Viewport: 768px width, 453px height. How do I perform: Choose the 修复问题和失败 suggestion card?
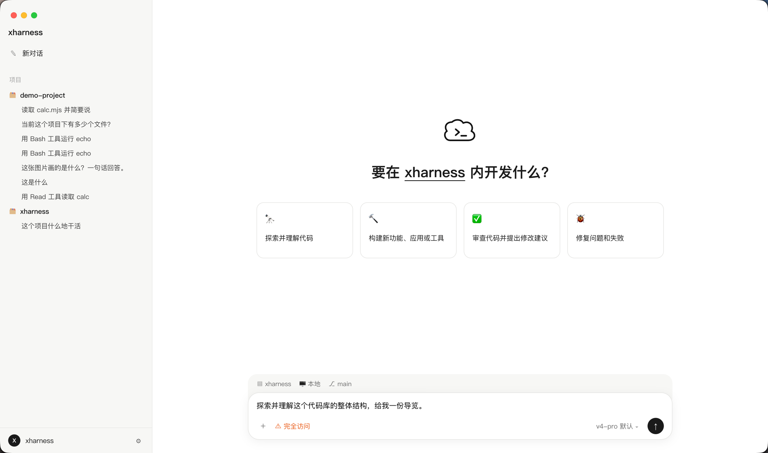coord(615,230)
